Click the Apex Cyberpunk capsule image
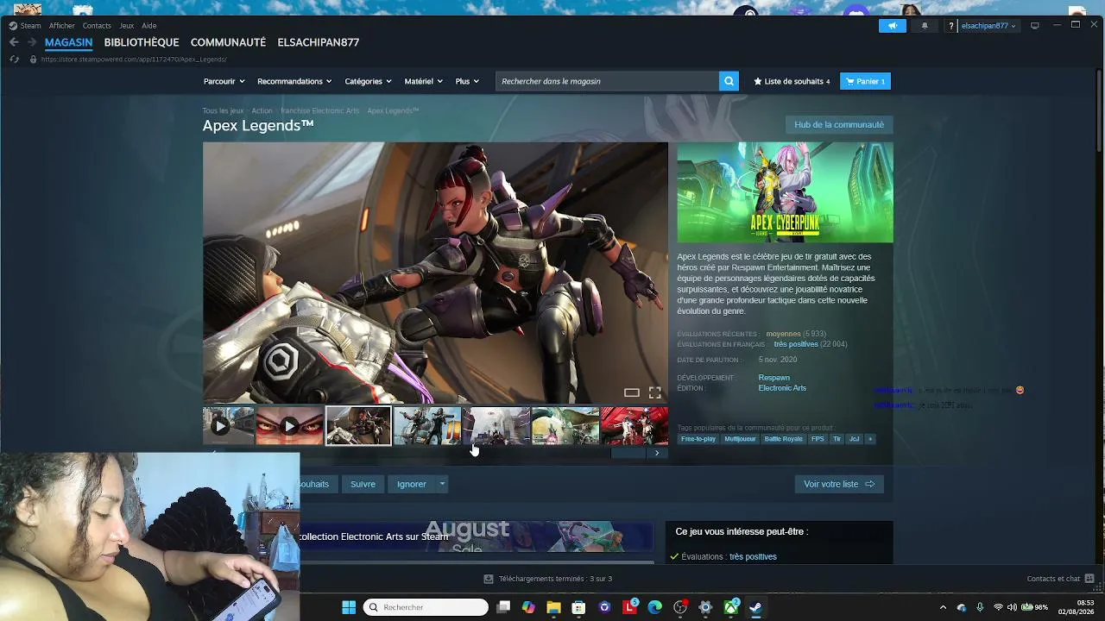Image resolution: width=1105 pixels, height=621 pixels. coord(786,192)
